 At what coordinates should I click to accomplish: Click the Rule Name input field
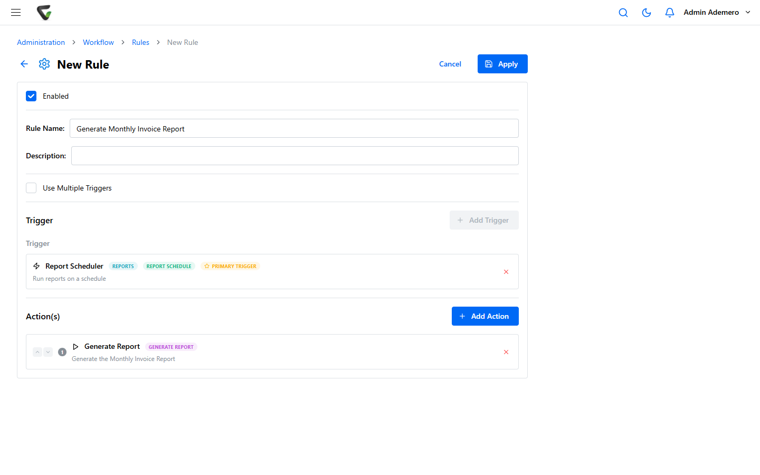click(294, 128)
